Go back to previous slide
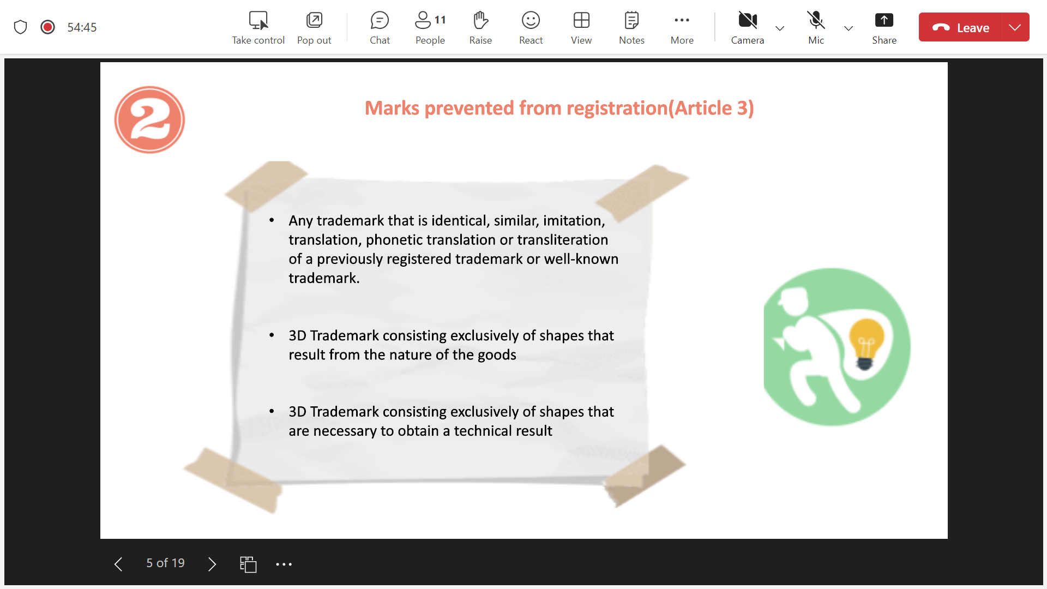 point(118,564)
